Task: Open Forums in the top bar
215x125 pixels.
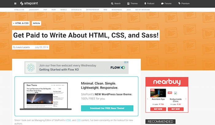Action: [166, 4]
